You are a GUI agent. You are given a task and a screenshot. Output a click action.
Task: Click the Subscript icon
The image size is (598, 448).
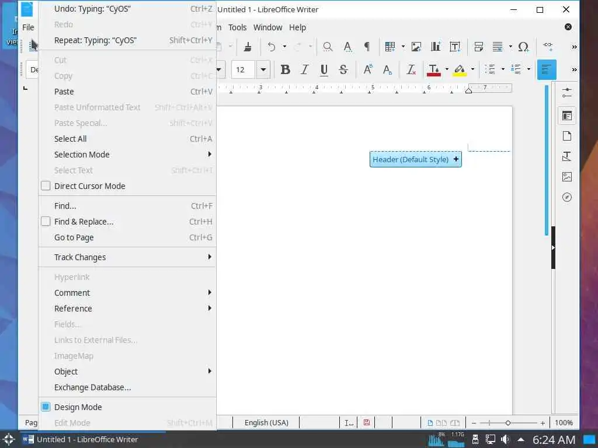tap(387, 69)
